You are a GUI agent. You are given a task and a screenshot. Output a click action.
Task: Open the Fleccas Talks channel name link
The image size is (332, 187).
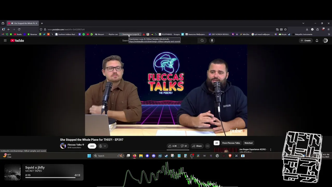coord(75,145)
